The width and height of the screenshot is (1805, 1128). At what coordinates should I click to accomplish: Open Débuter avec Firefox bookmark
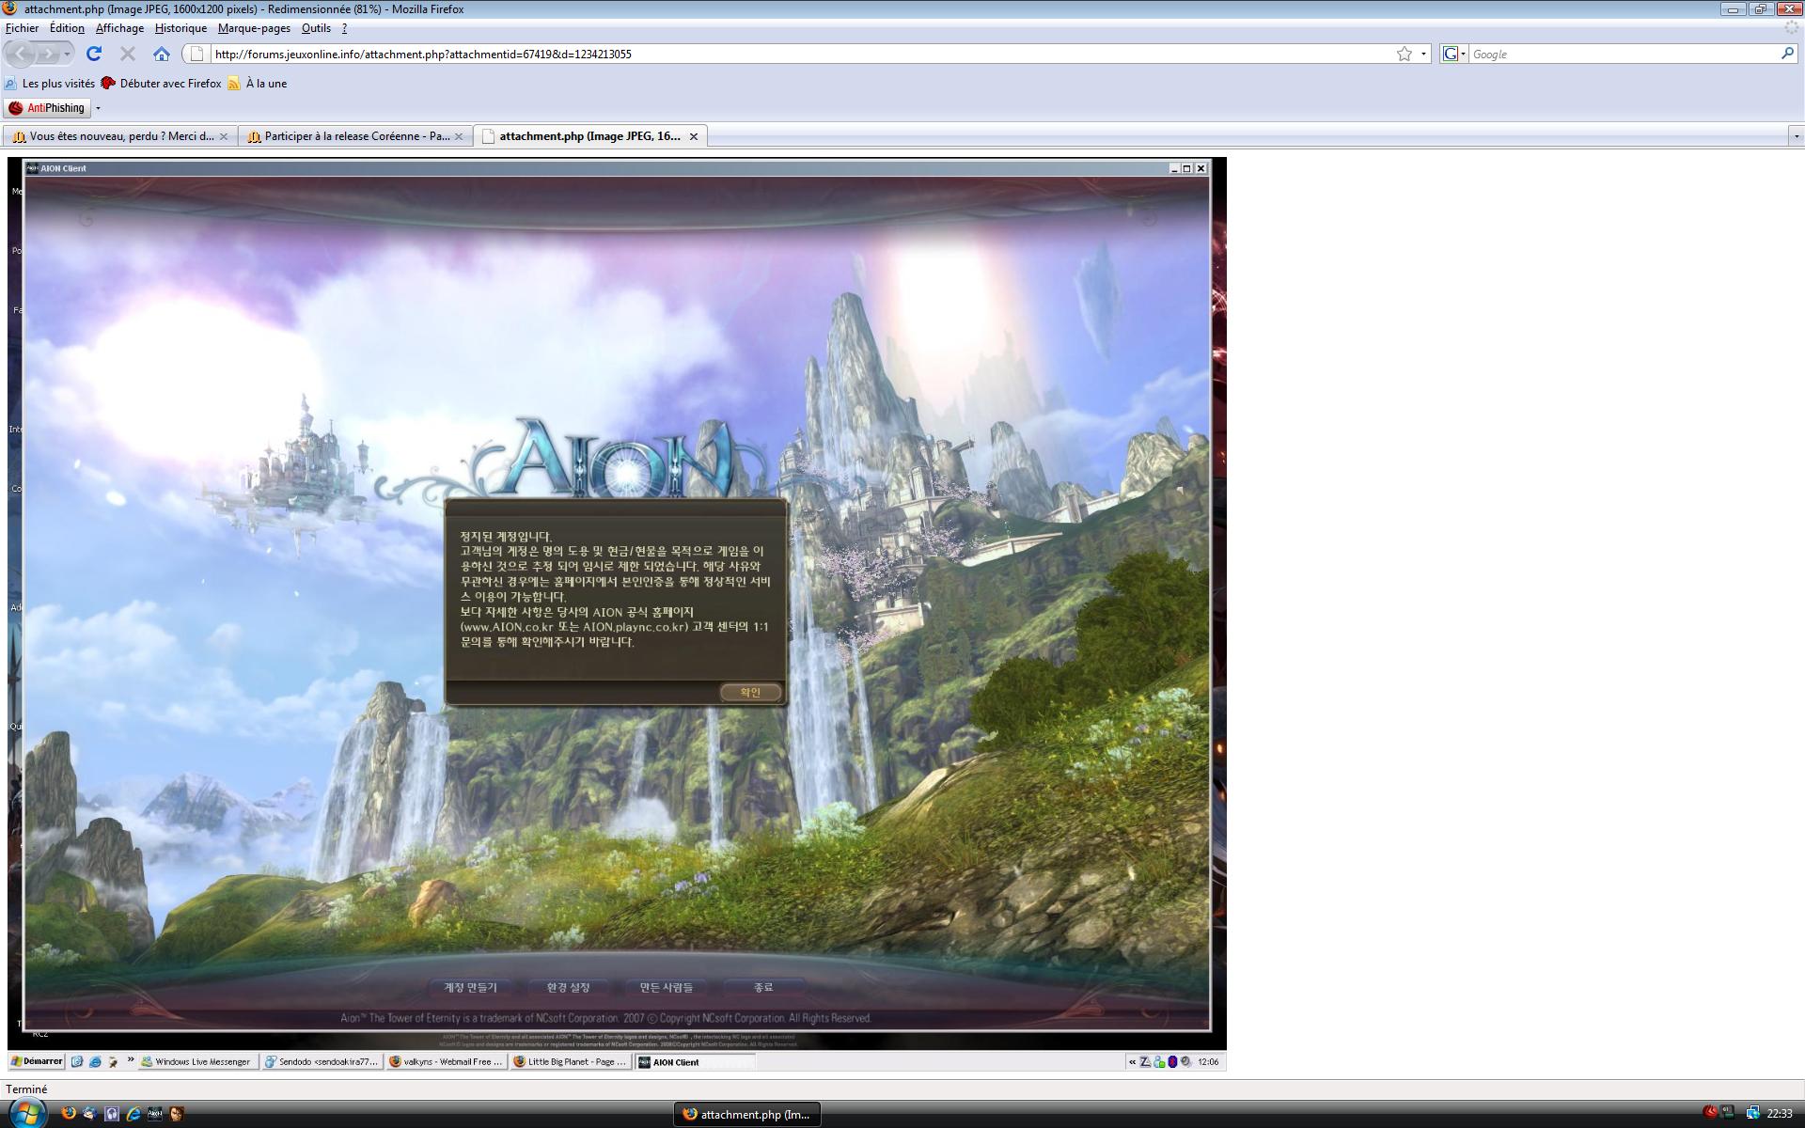tap(161, 84)
